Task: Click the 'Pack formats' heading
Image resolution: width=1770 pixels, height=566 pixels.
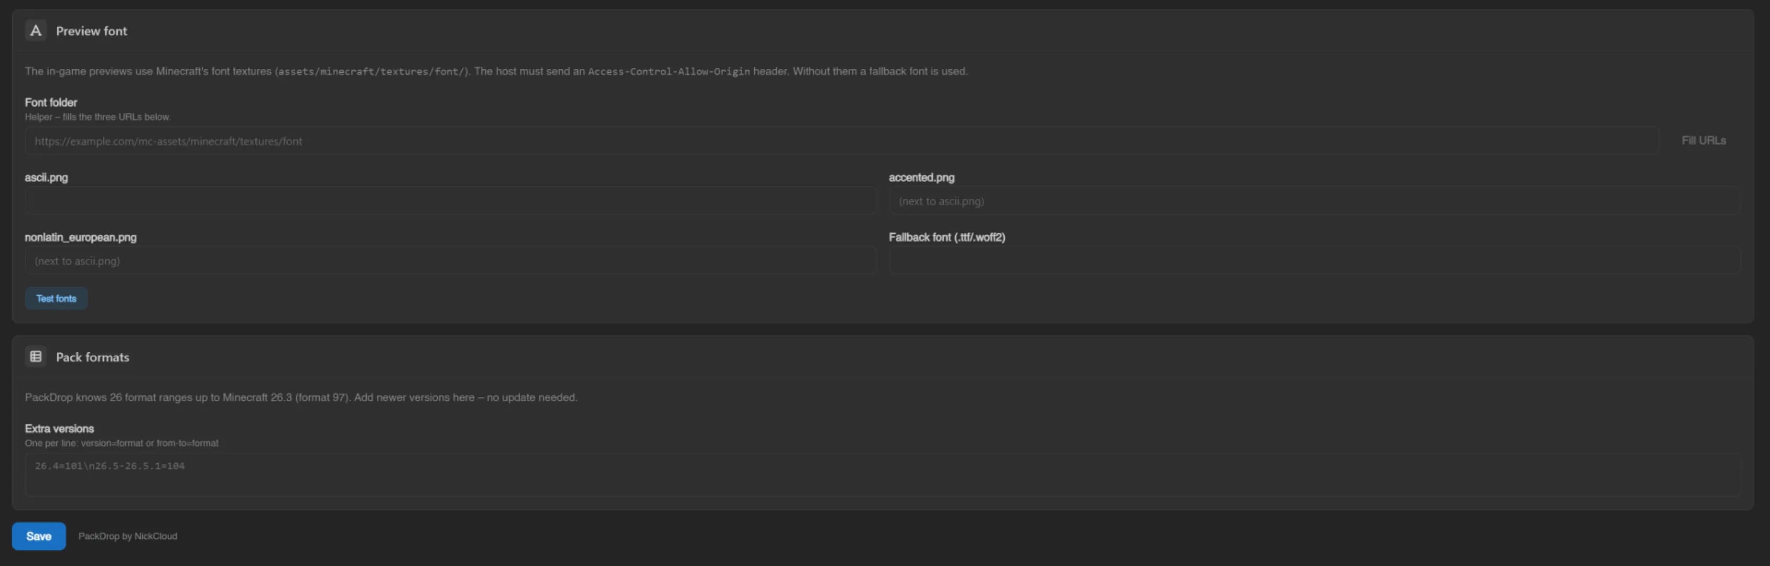Action: pyautogui.click(x=93, y=357)
